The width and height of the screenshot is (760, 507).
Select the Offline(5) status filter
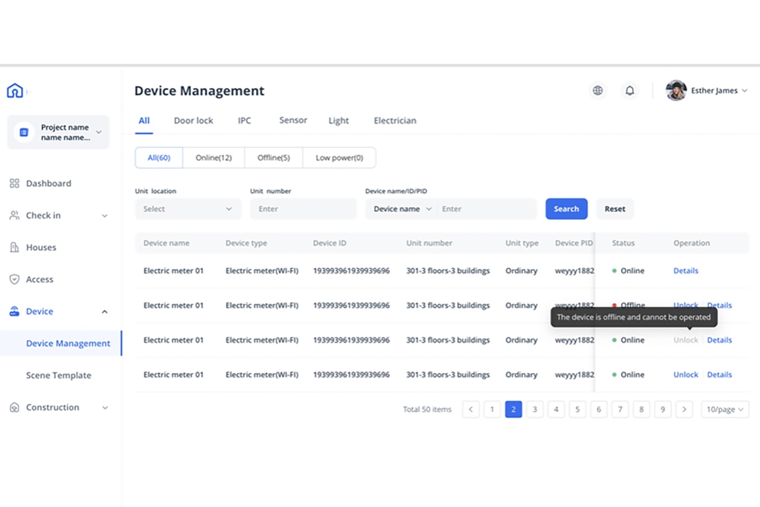[274, 158]
